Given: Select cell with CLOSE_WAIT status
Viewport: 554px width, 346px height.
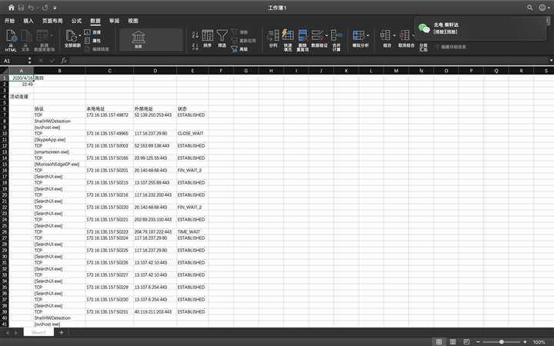Looking at the screenshot, I should (x=192, y=134).
